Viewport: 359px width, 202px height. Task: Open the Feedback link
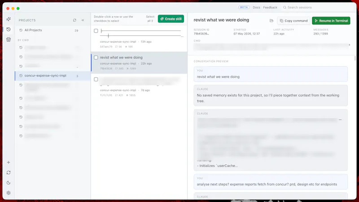[x=270, y=7]
